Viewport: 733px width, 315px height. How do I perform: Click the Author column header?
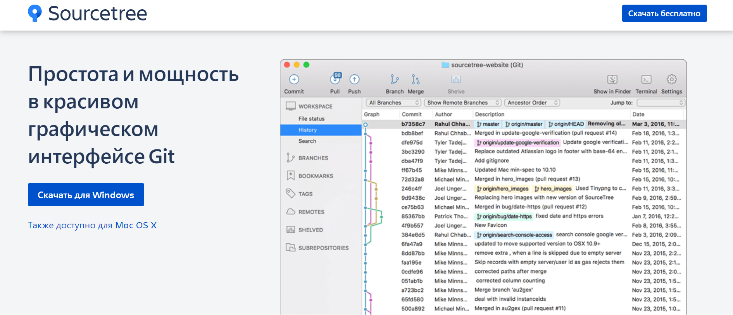coord(443,114)
